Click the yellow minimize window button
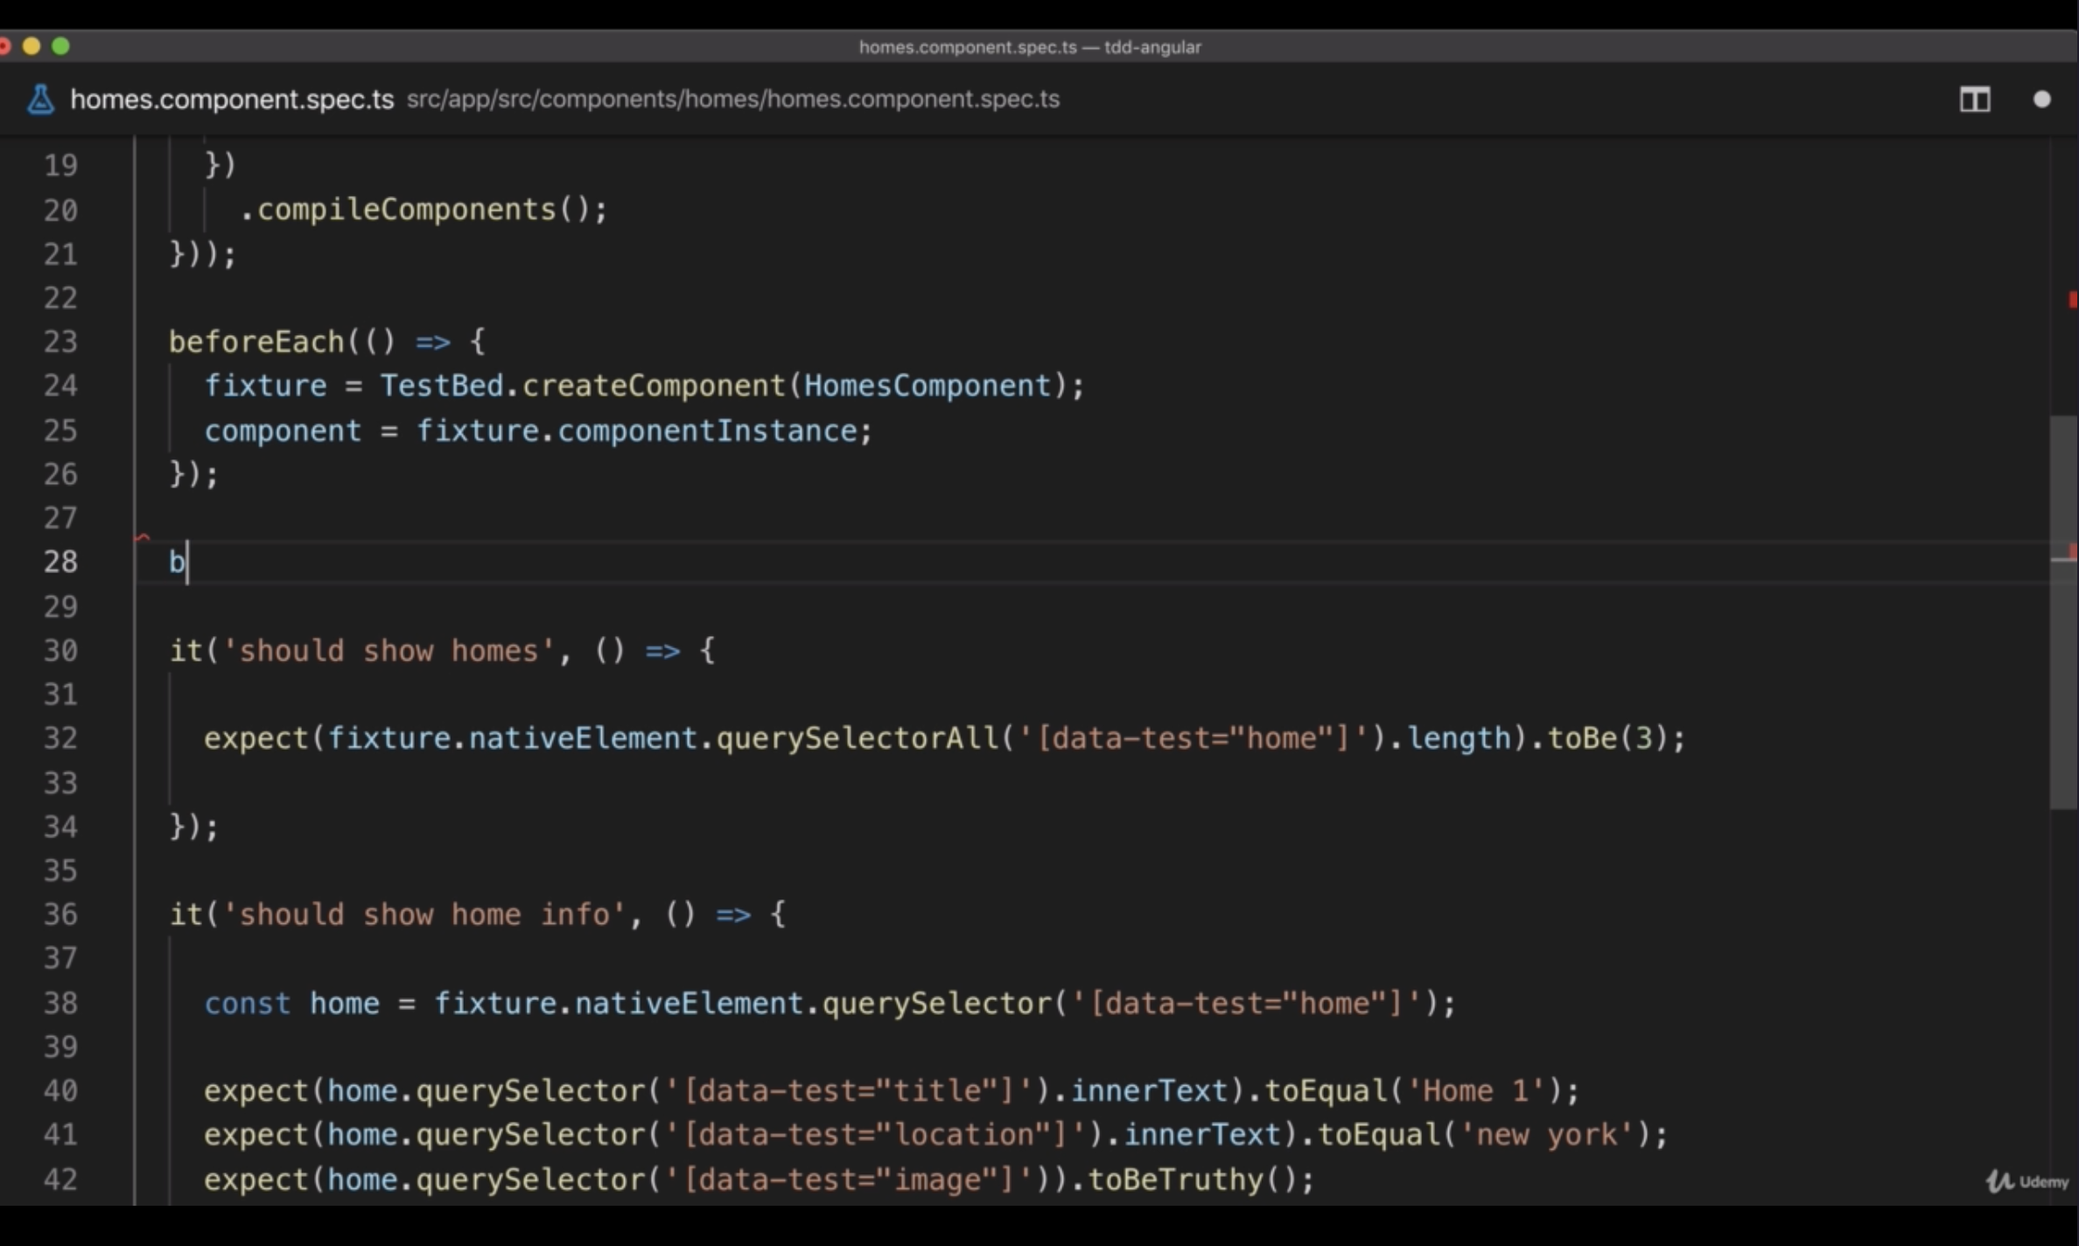This screenshot has height=1246, width=2079. pyautogui.click(x=32, y=46)
